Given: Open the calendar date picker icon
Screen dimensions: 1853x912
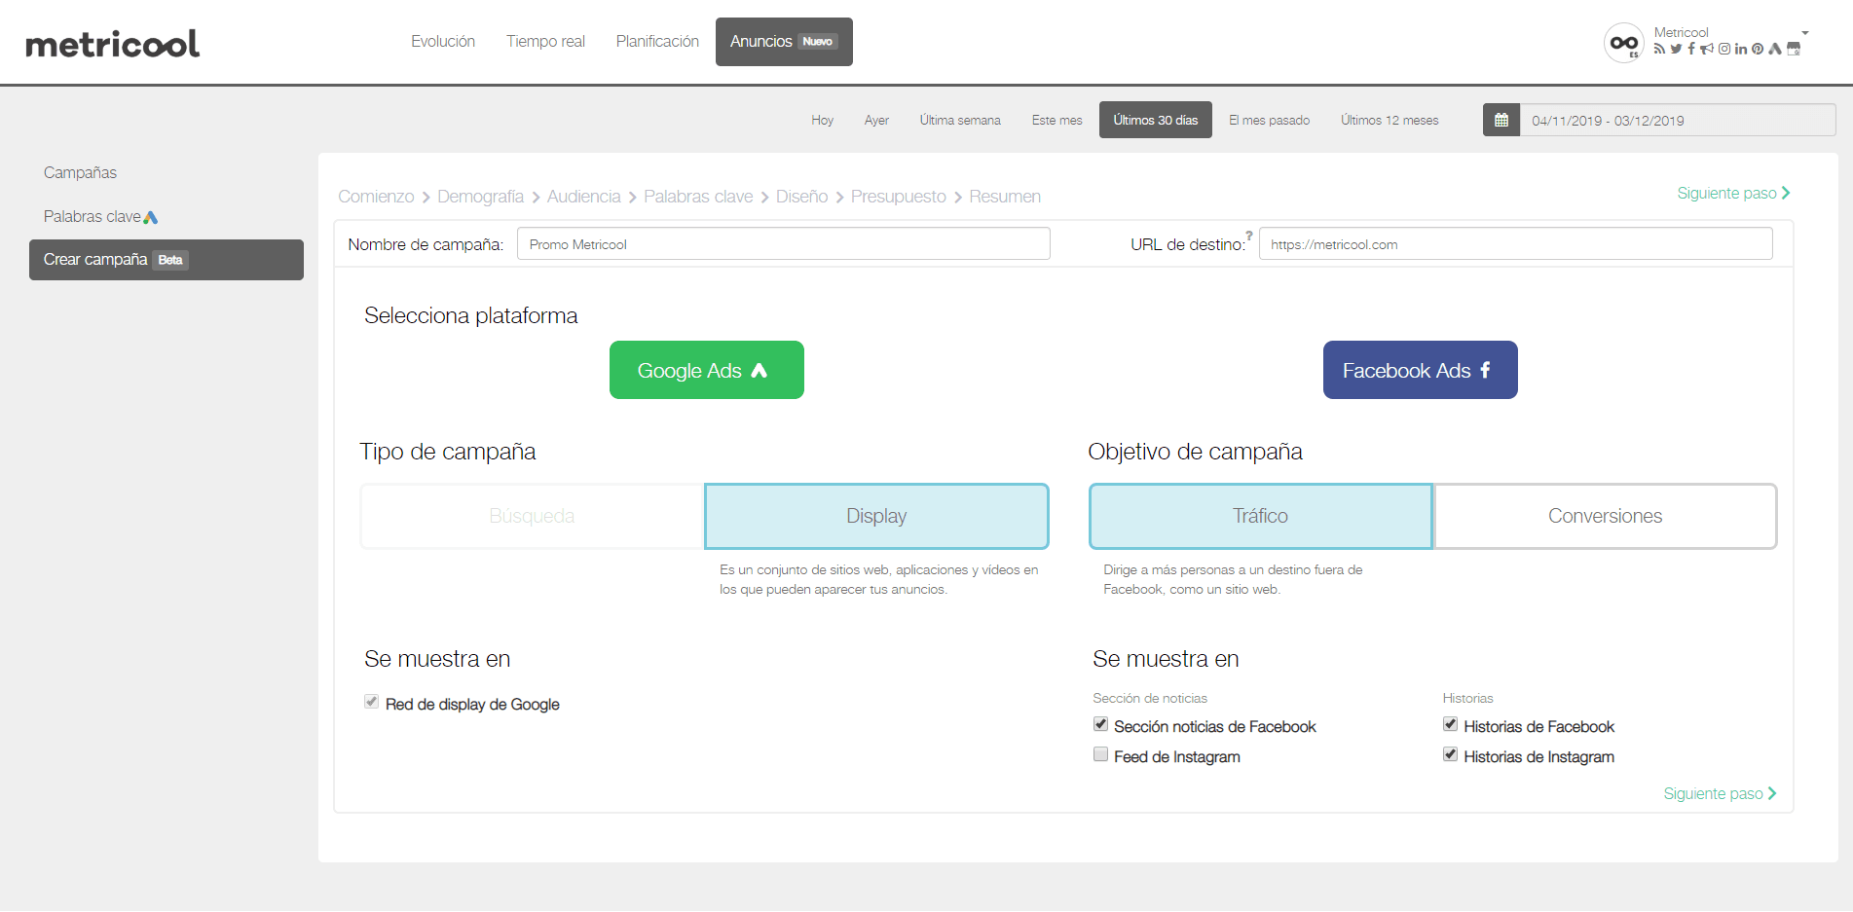Looking at the screenshot, I should 1501,120.
